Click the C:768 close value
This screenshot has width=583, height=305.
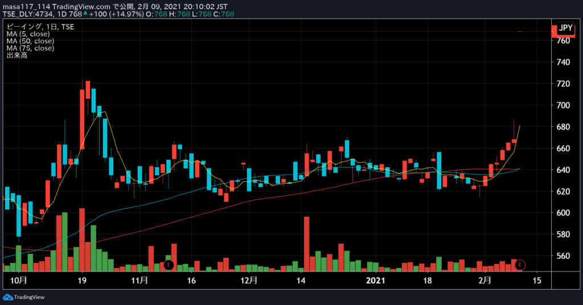pos(224,14)
